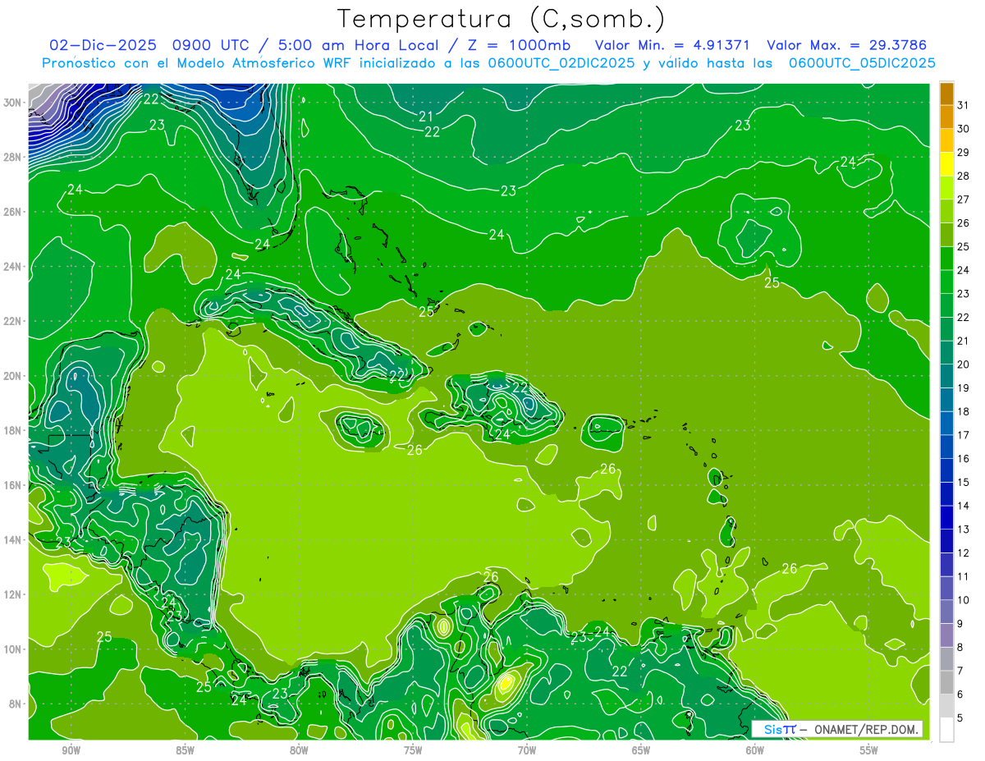The width and height of the screenshot is (985, 761).
Task: Click the yellow legend swatch between 28 and 29
Action: pyautogui.click(x=946, y=164)
